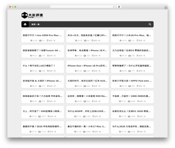Open the 安卓苹果 iPhone 18 P... article

87,50
